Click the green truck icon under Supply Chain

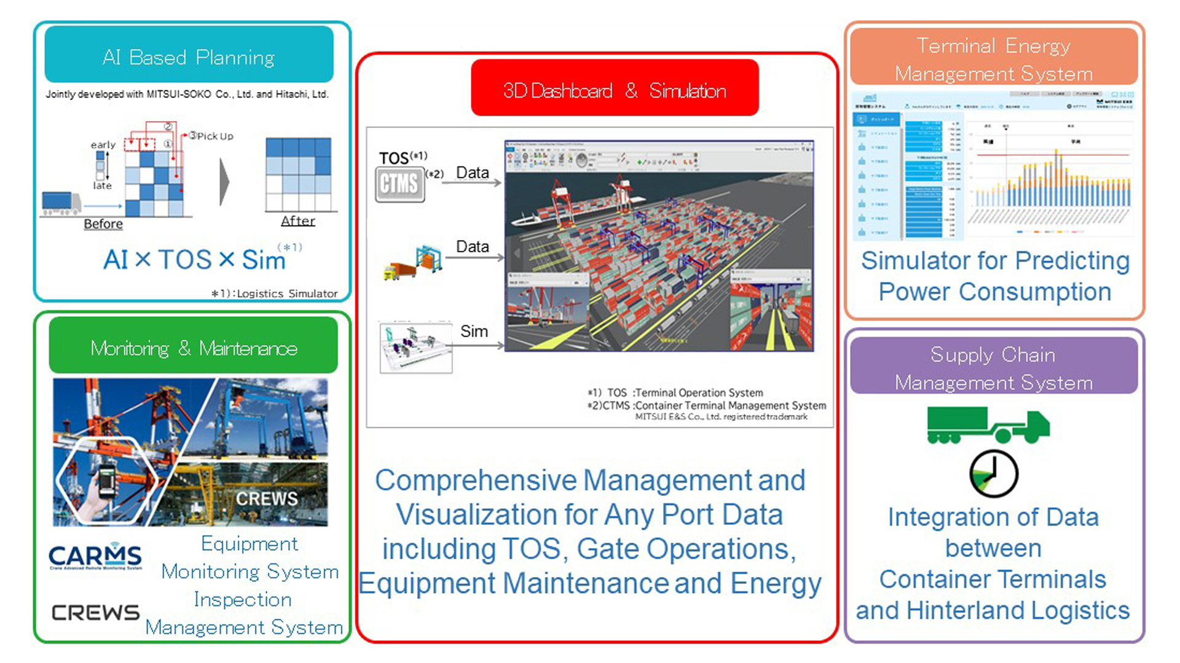click(x=988, y=425)
